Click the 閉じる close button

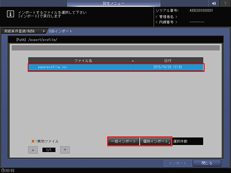click(207, 163)
